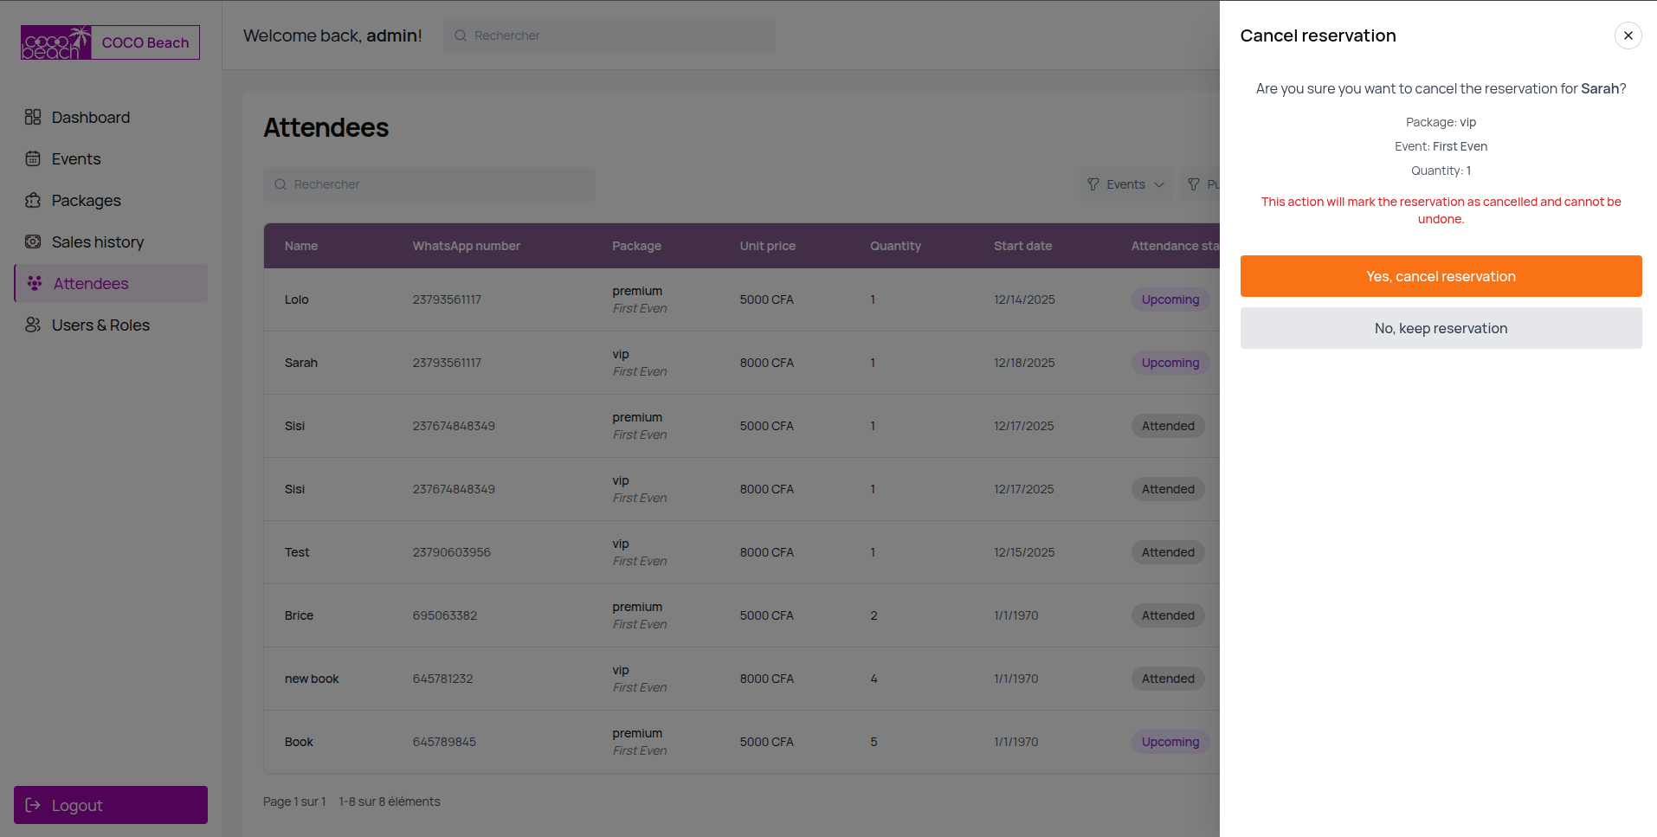Click the Events filter funnel icon

click(x=1093, y=184)
